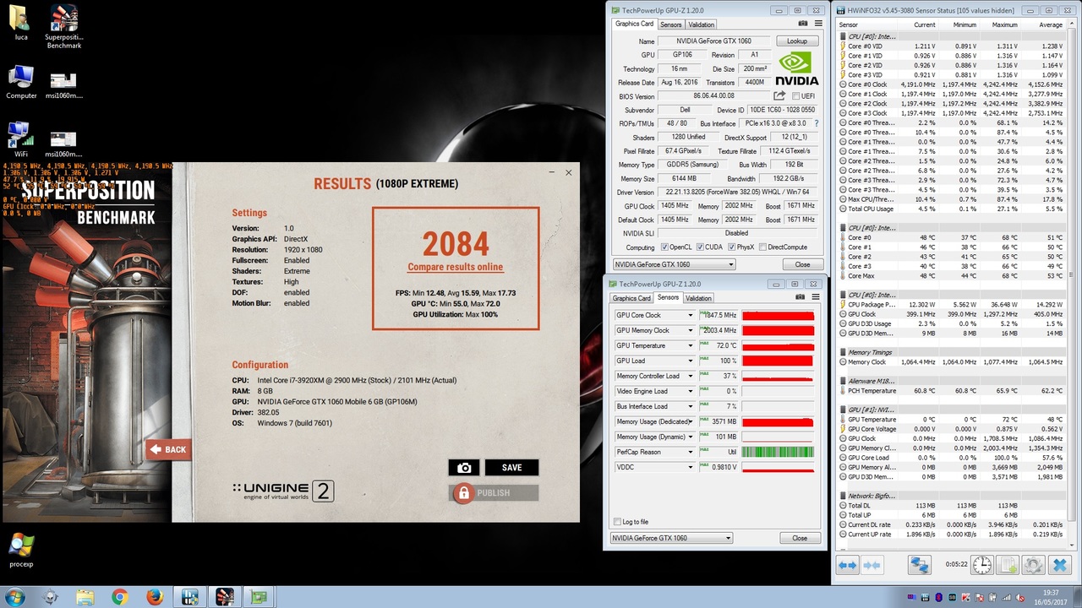Select Graphics Card tab in upper GPU-Z window

point(634,24)
